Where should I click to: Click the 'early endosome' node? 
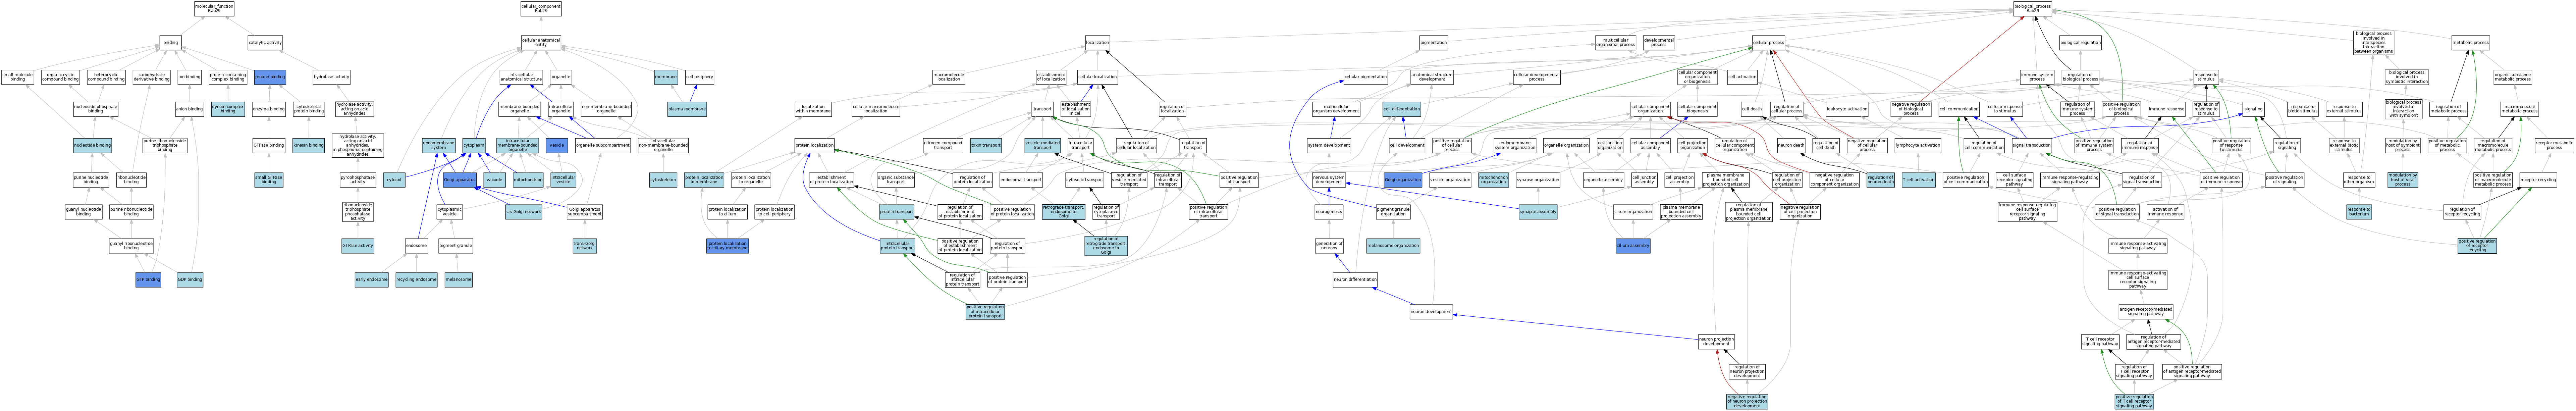(x=371, y=280)
